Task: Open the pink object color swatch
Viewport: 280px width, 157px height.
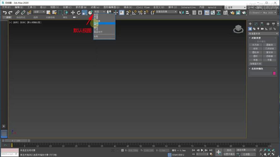Action: (x=274, y=73)
